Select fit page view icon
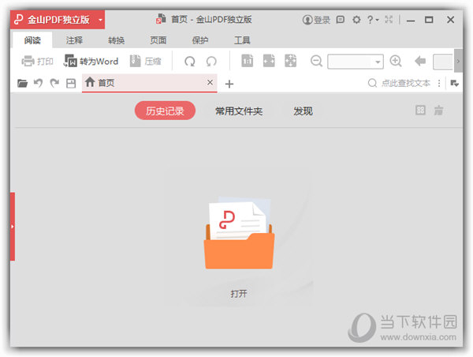Screen dimensions: 473x357 290,61
